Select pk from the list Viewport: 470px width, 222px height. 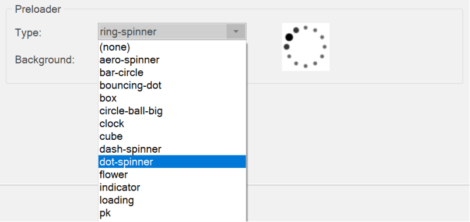click(172, 213)
